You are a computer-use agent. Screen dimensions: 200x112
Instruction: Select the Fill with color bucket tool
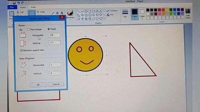[57, 13]
